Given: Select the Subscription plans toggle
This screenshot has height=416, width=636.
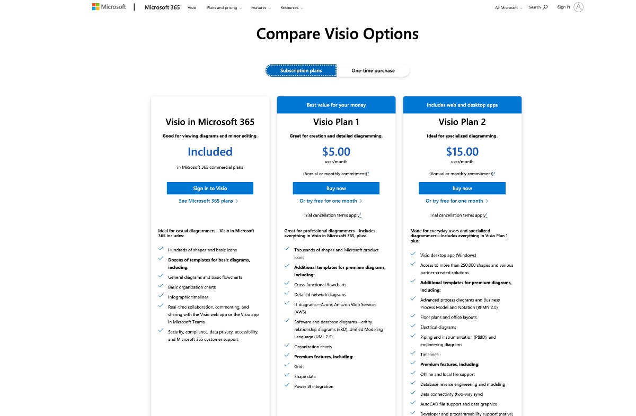Looking at the screenshot, I should tap(301, 70).
